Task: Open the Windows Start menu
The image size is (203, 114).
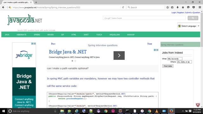Action: click(3, 111)
